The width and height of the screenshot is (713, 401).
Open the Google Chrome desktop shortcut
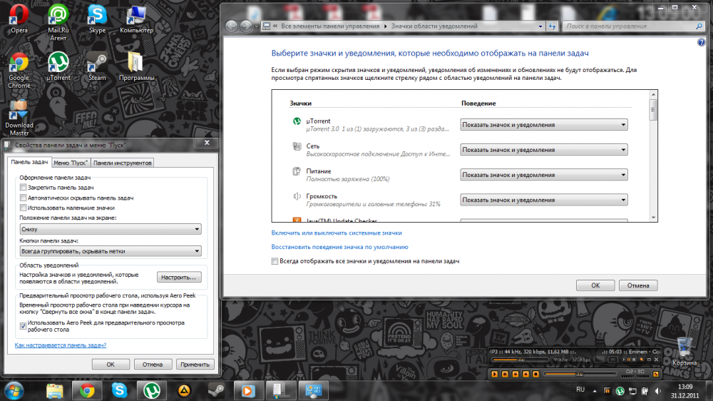[19, 70]
